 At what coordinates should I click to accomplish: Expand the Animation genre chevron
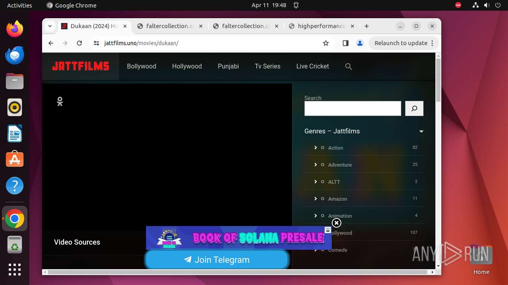[316, 216]
